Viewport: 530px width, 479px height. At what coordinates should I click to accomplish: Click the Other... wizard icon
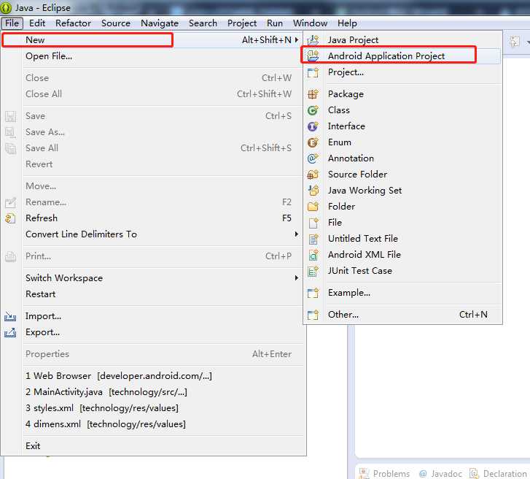click(313, 315)
